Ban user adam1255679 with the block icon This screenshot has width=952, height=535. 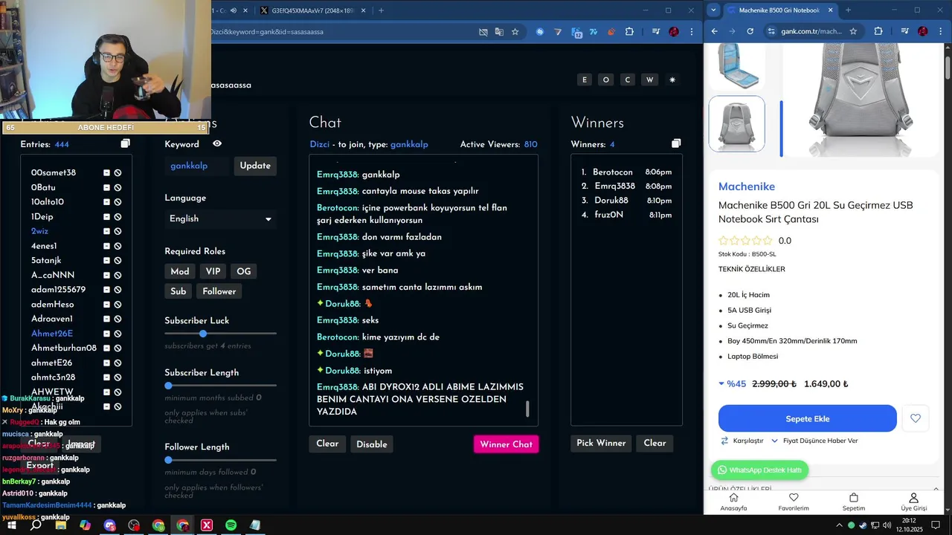(118, 290)
